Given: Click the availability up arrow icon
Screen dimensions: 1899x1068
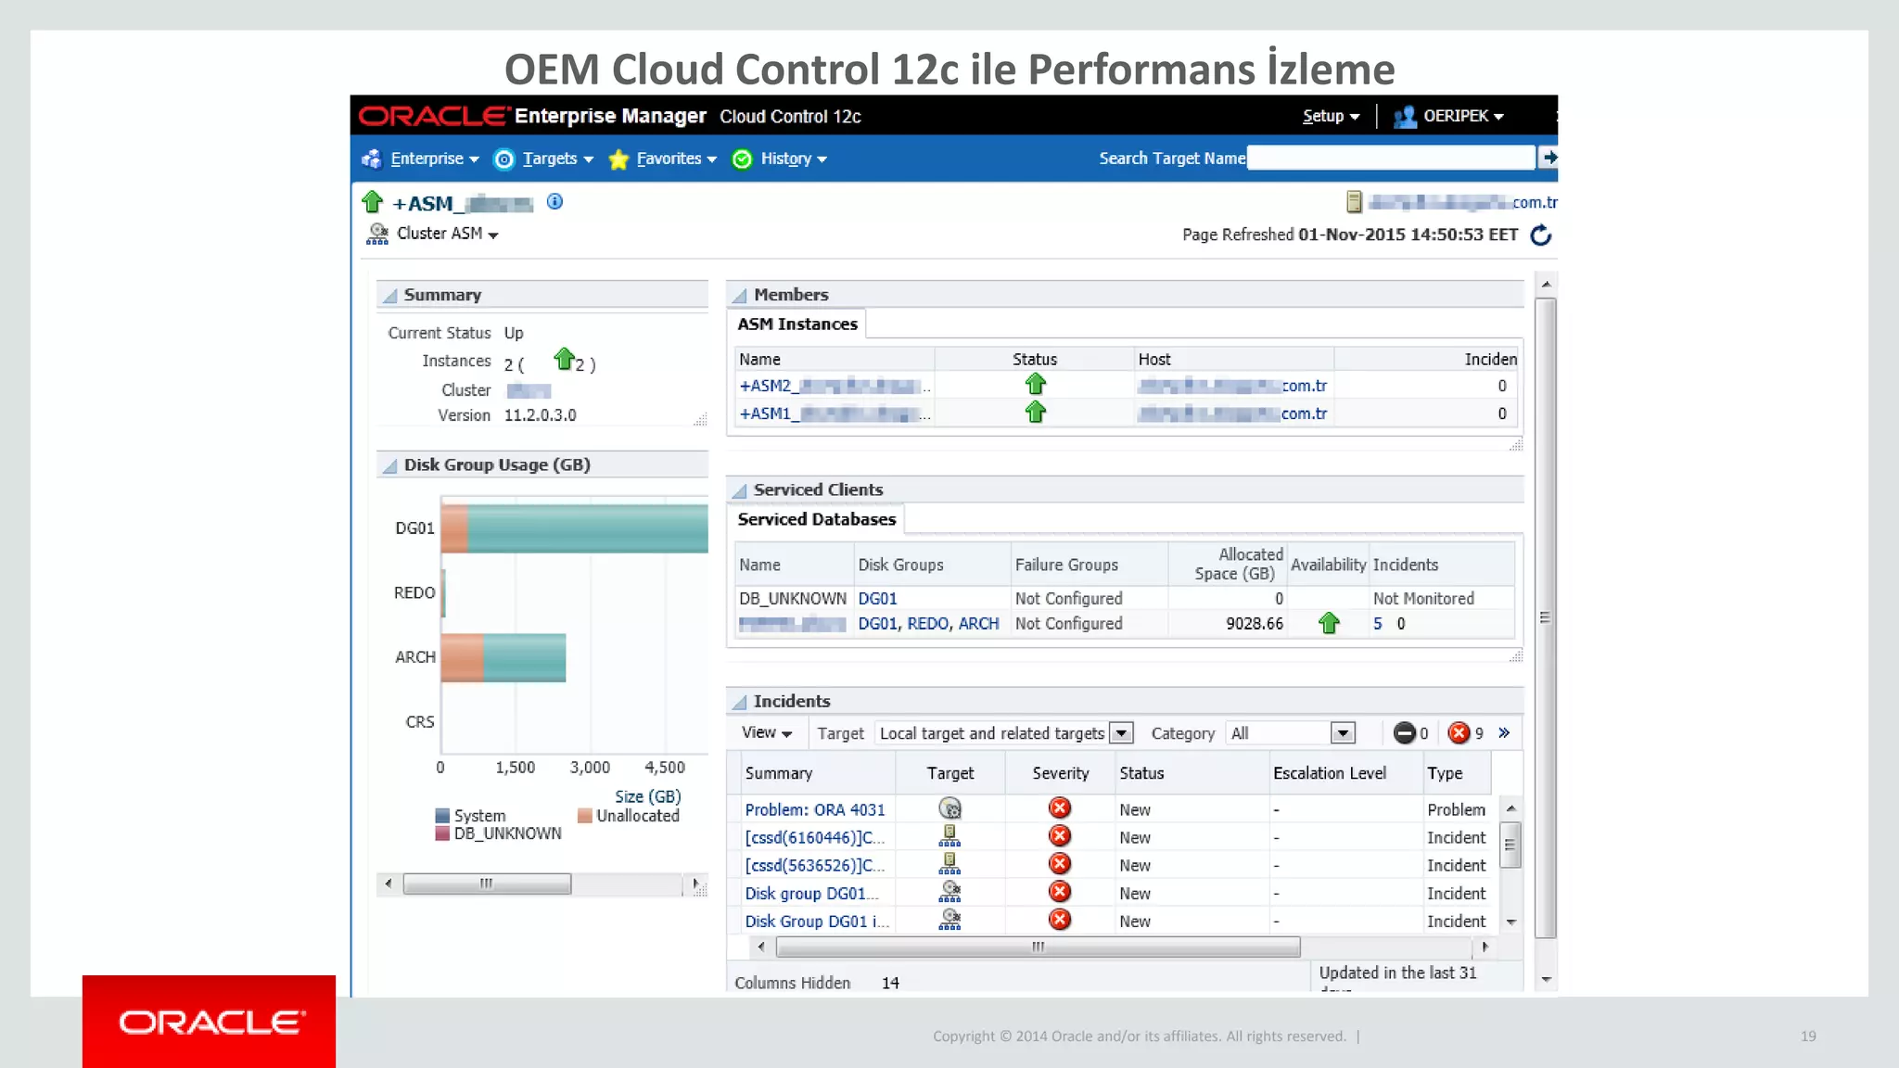Looking at the screenshot, I should 1329,623.
